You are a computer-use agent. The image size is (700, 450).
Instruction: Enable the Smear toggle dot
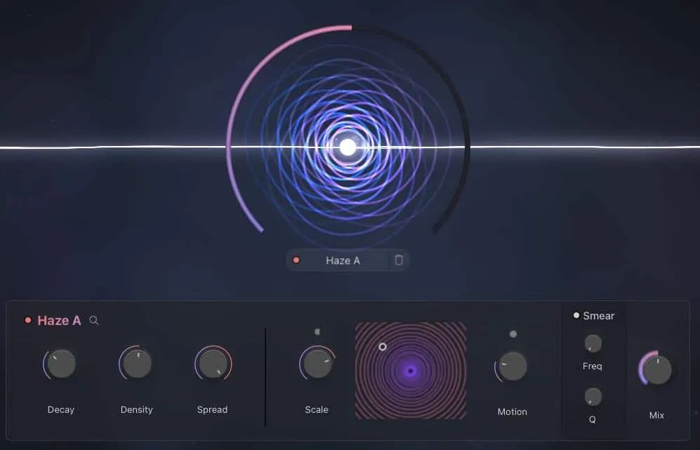tap(576, 316)
